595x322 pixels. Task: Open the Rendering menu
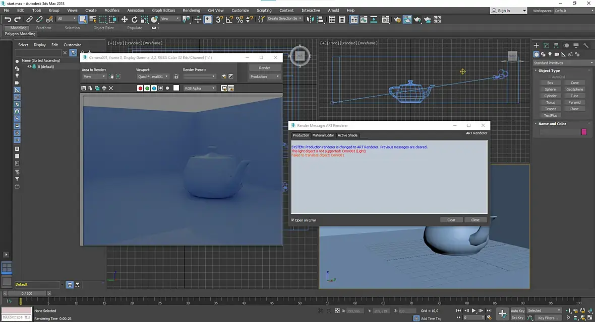point(191,10)
